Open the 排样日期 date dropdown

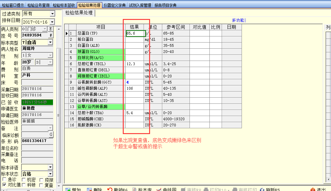click(52, 22)
